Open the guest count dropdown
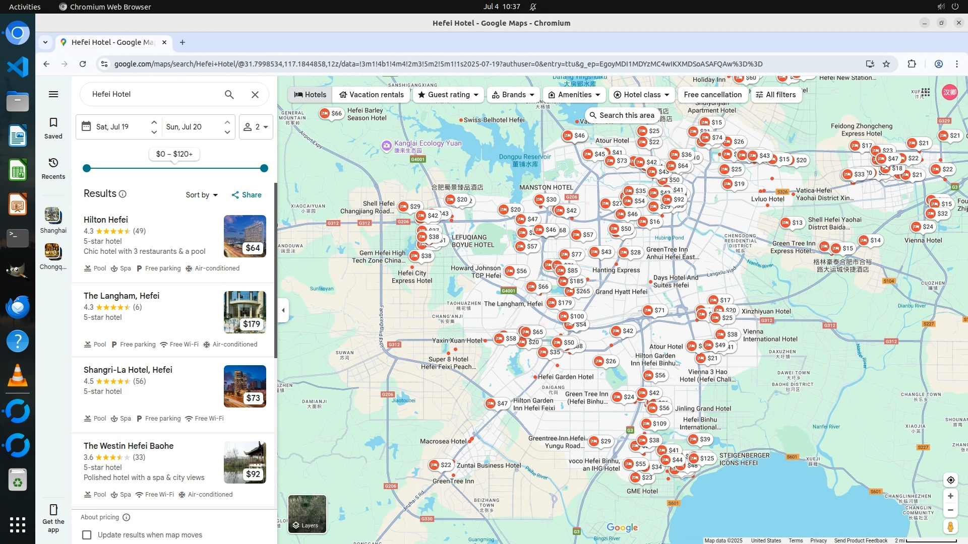 [256, 127]
